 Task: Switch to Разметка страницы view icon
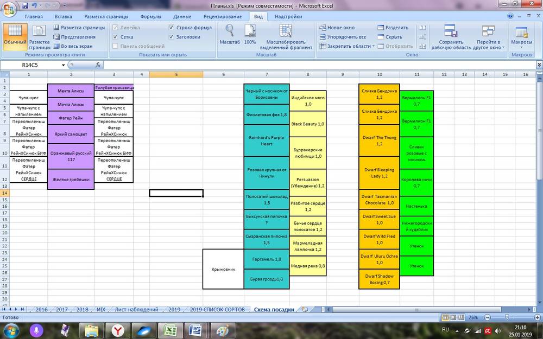coord(39,36)
